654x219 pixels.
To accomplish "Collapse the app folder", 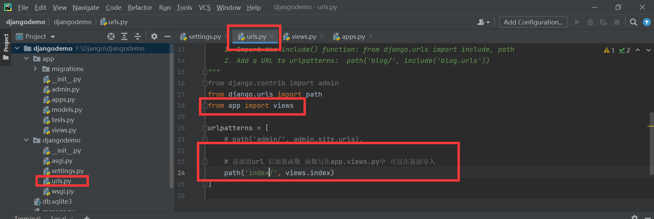I will point(26,59).
